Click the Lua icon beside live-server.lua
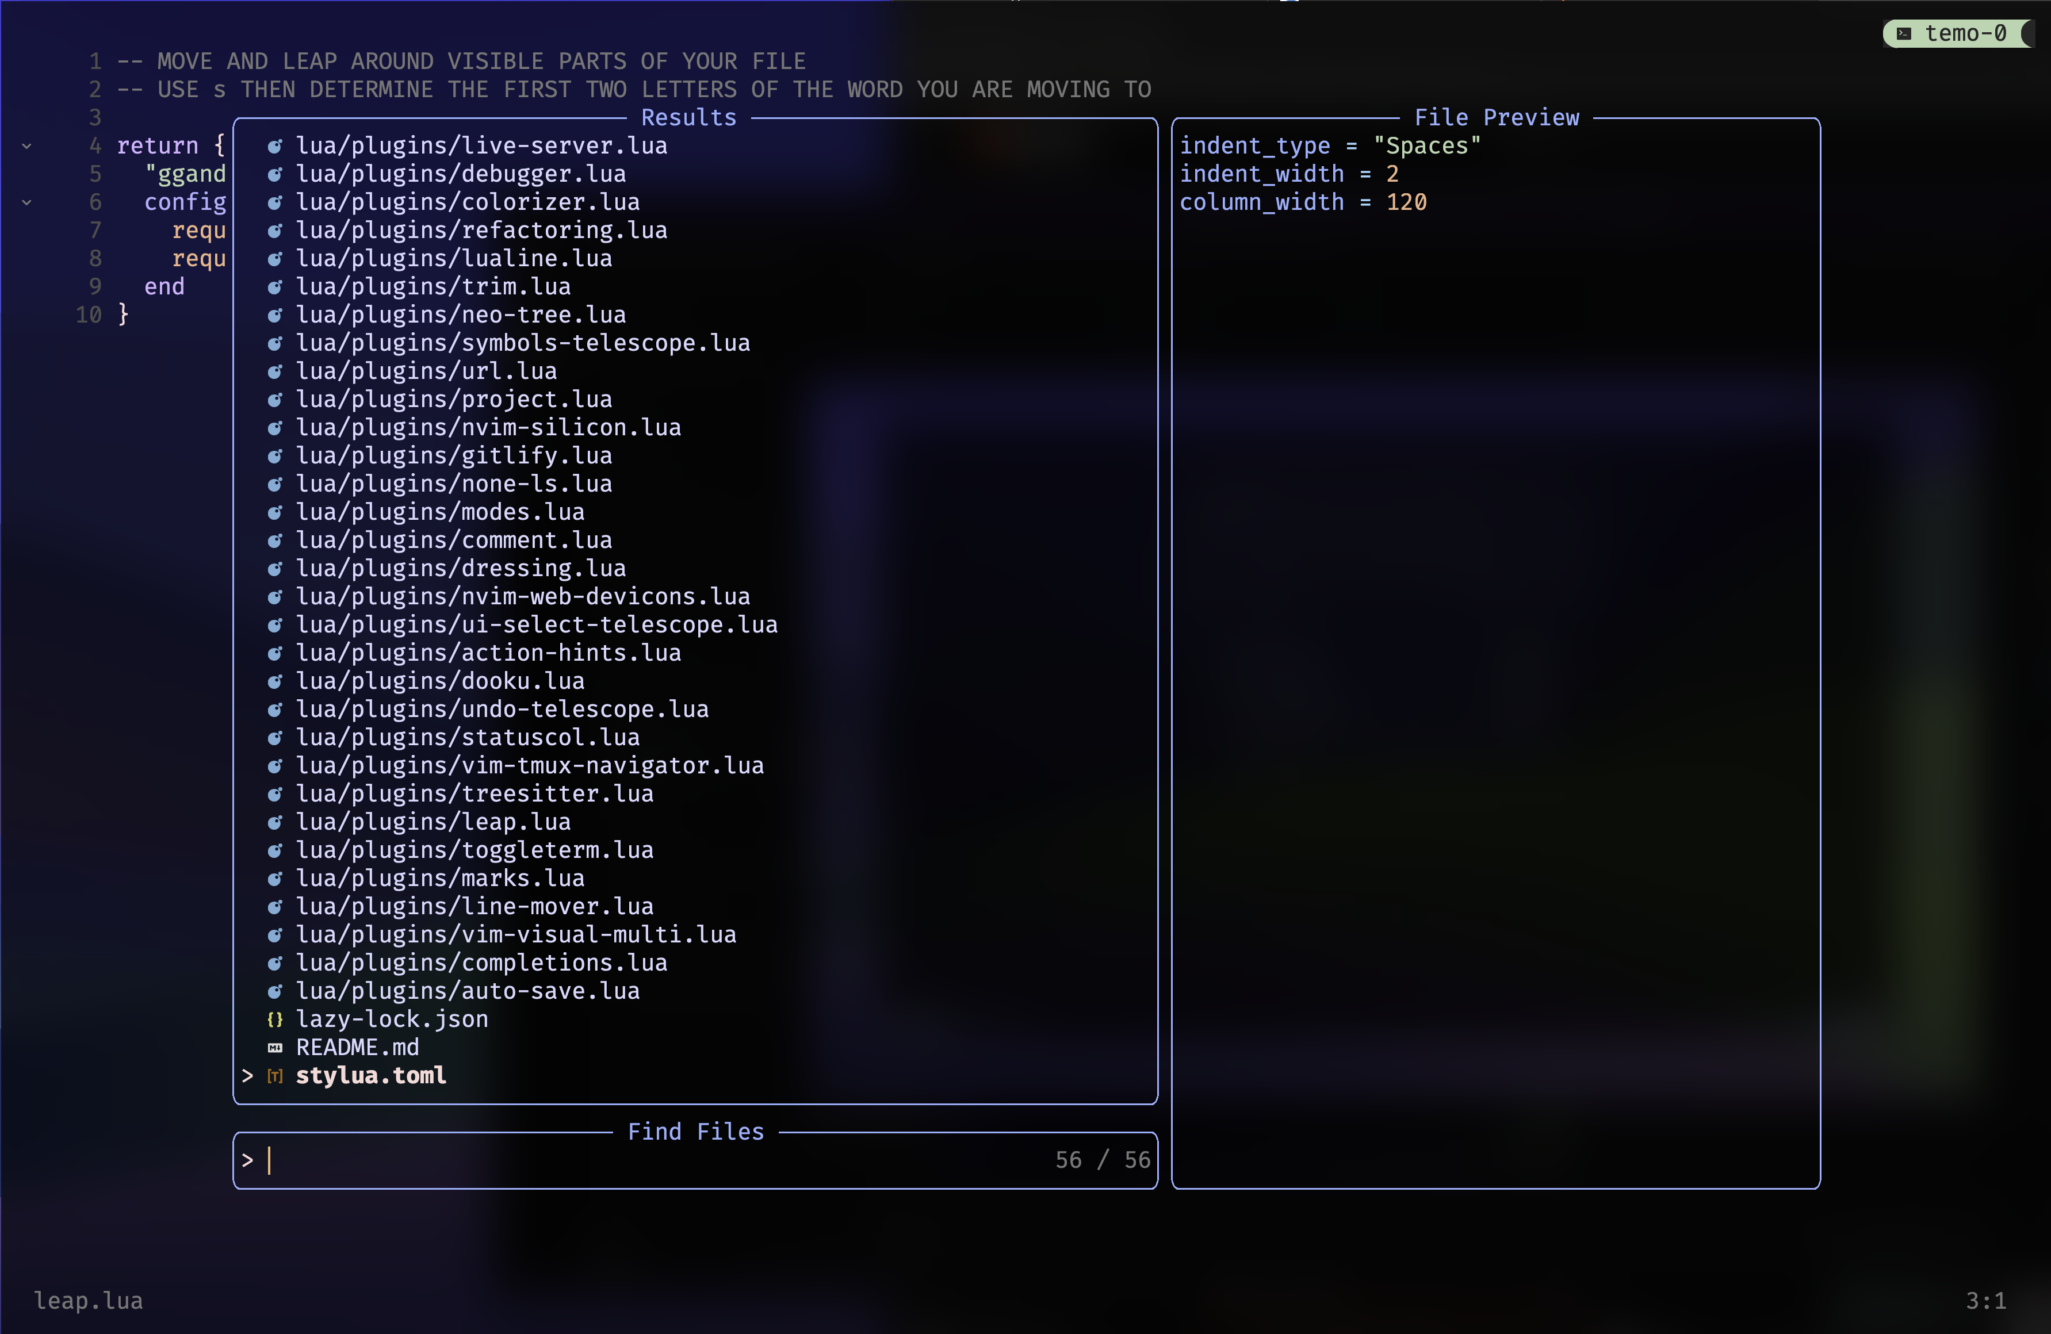This screenshot has height=1334, width=2051. [x=275, y=147]
